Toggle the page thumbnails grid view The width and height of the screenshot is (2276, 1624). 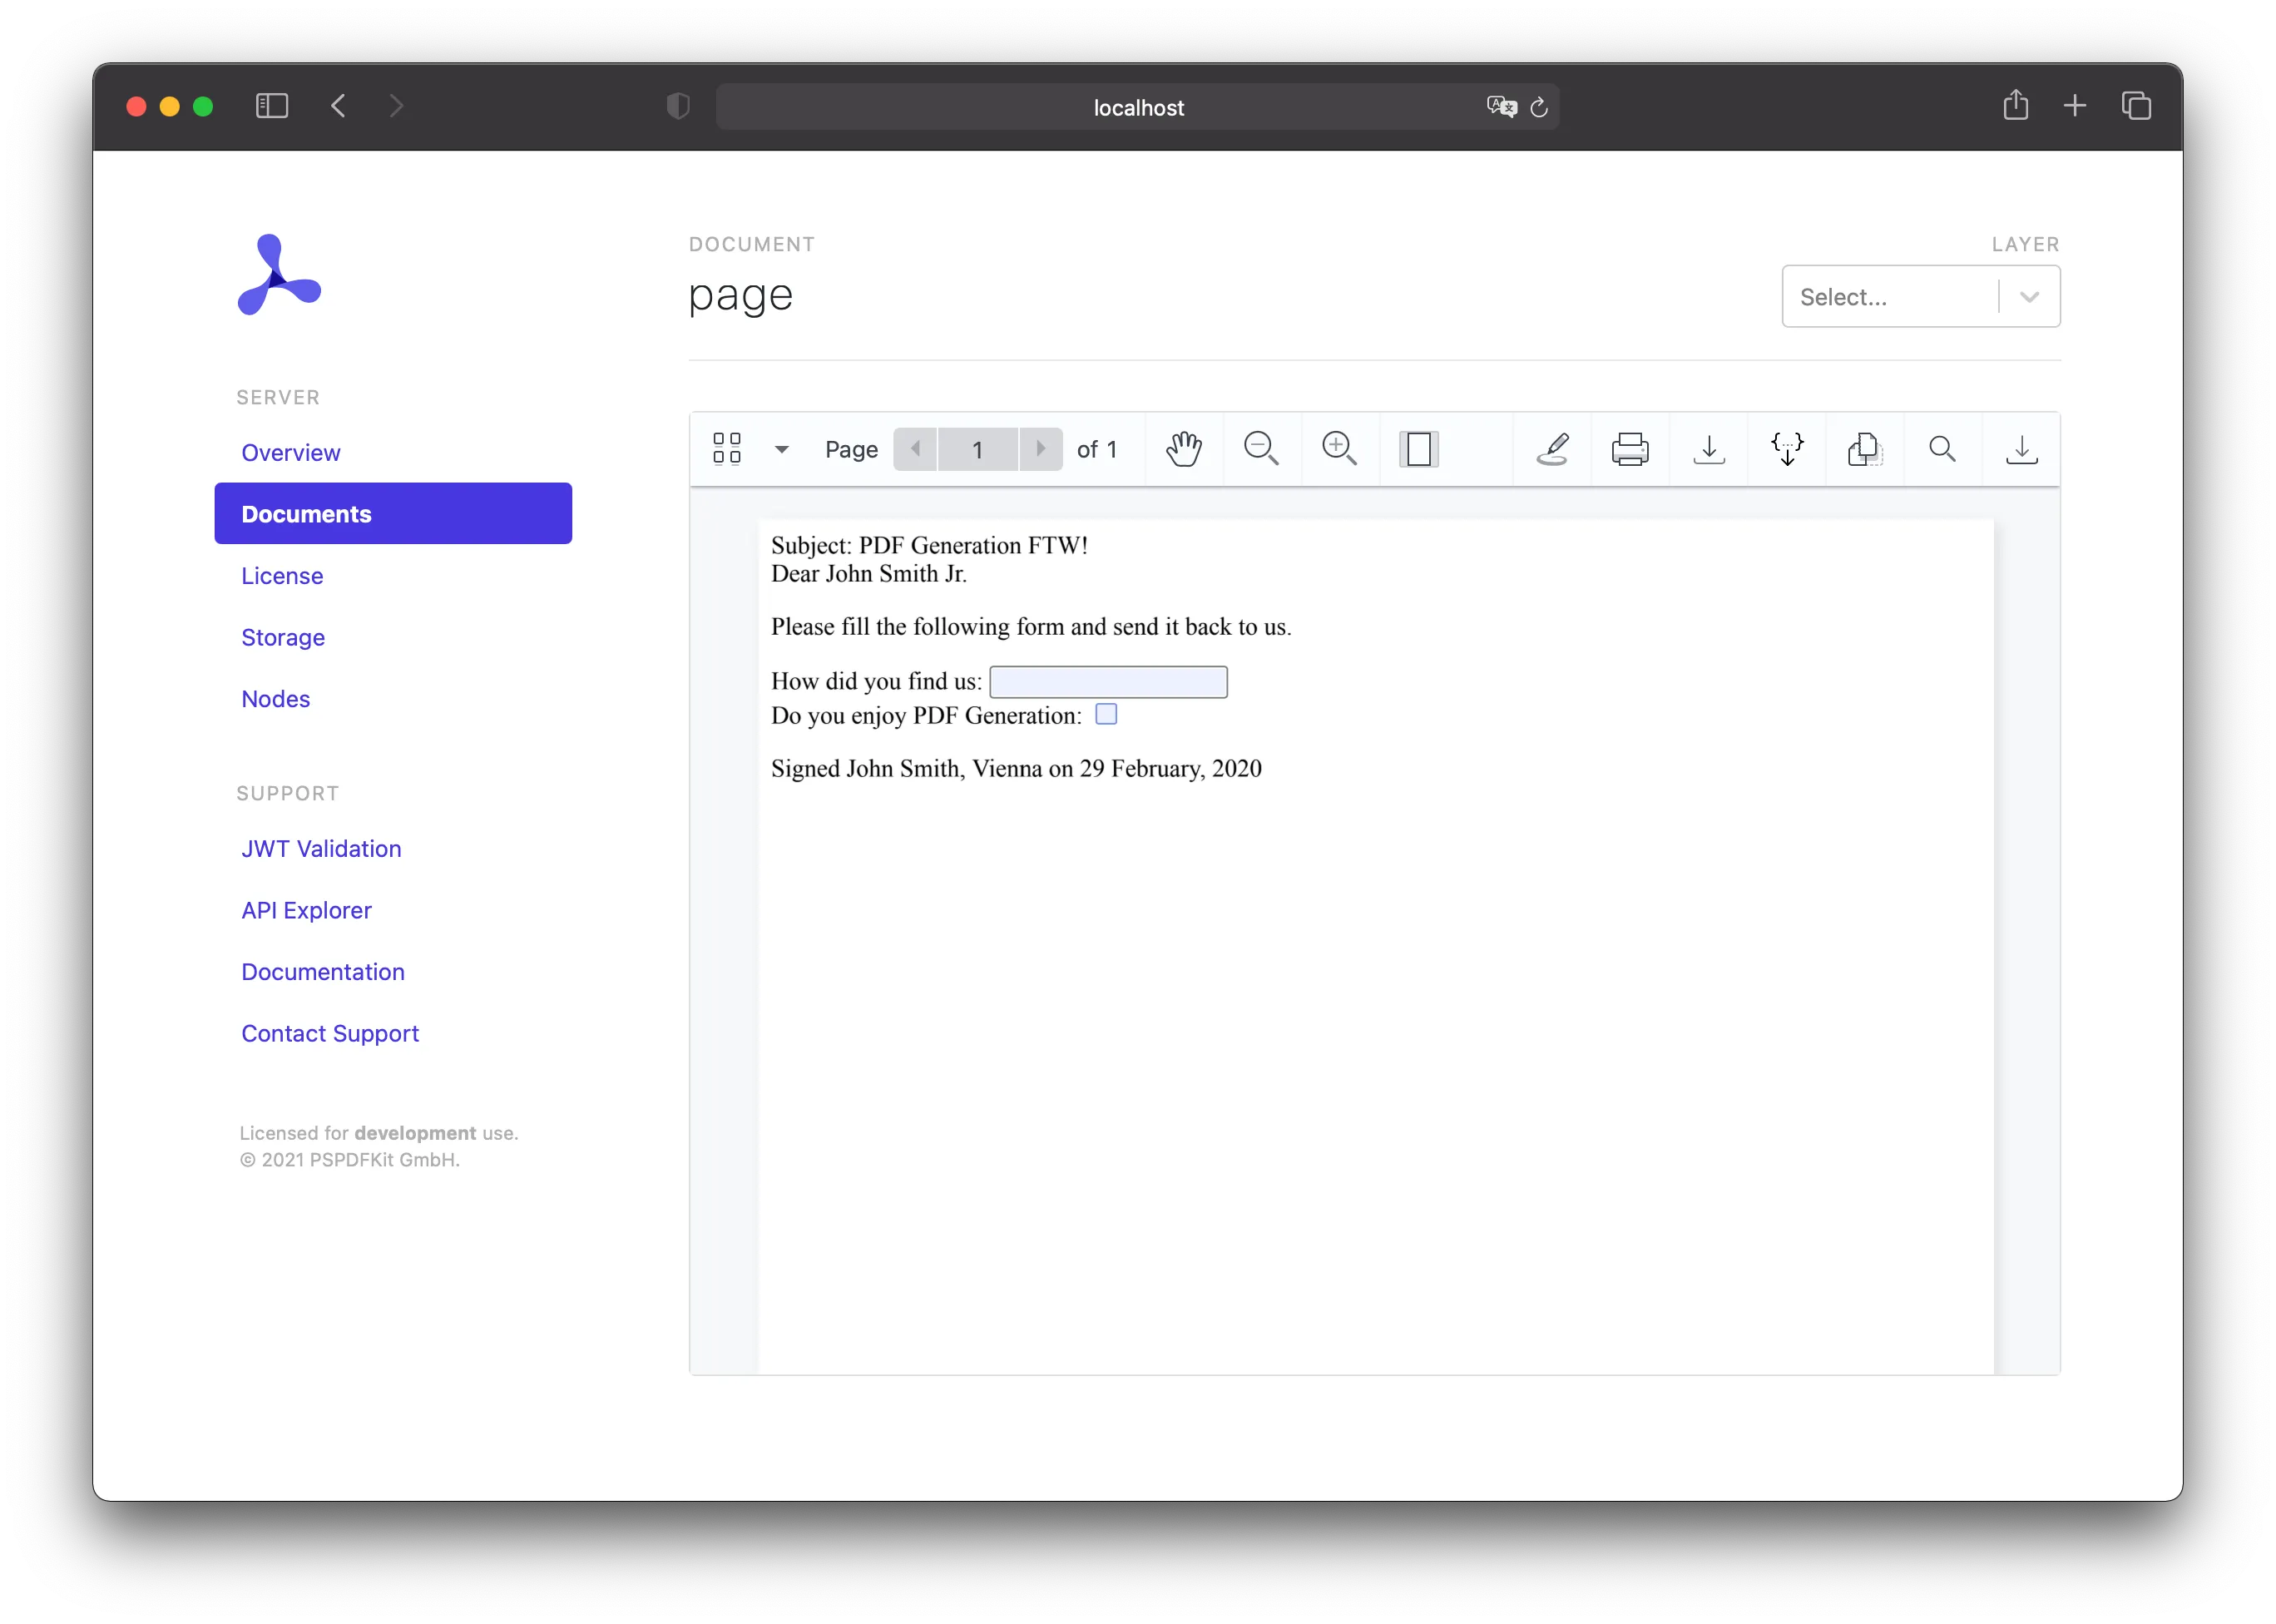point(727,449)
